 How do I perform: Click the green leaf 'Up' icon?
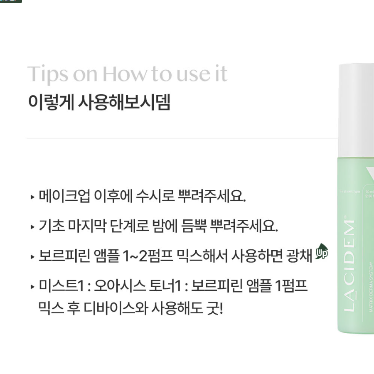(322, 251)
